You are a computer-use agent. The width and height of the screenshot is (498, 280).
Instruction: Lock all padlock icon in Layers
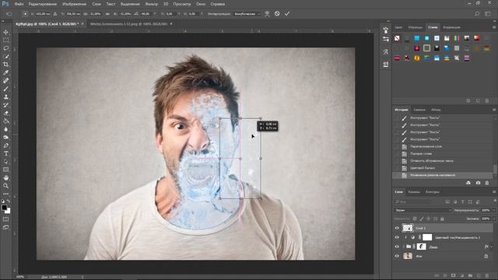(442, 219)
